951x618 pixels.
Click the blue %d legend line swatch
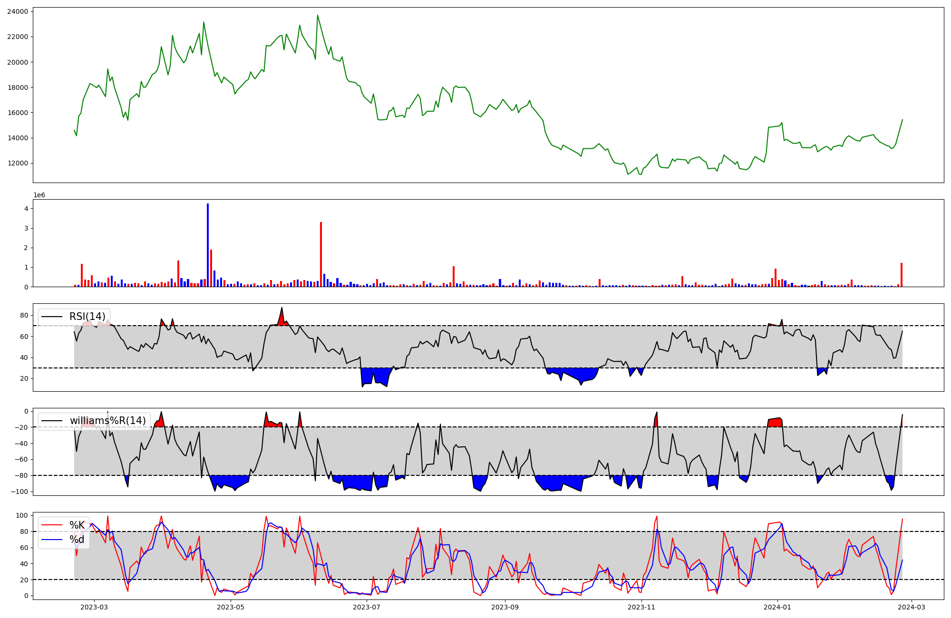[52, 540]
